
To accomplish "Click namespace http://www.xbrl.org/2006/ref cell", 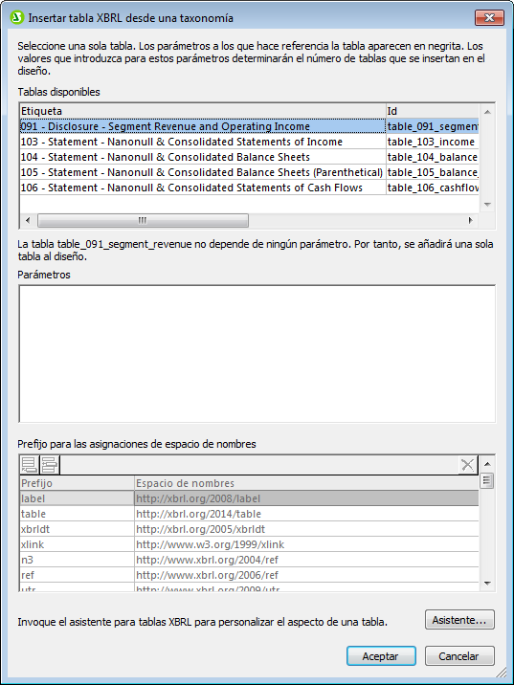I will click(x=306, y=575).
